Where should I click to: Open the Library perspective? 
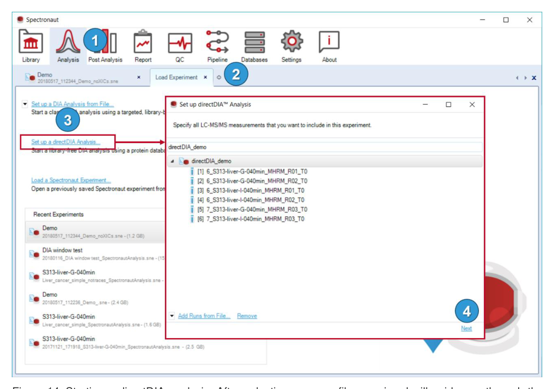(x=31, y=46)
